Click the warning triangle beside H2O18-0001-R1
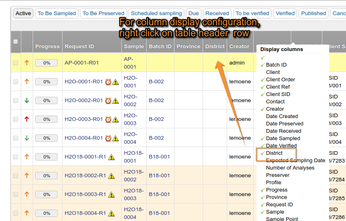346x221 pixels. point(112,157)
